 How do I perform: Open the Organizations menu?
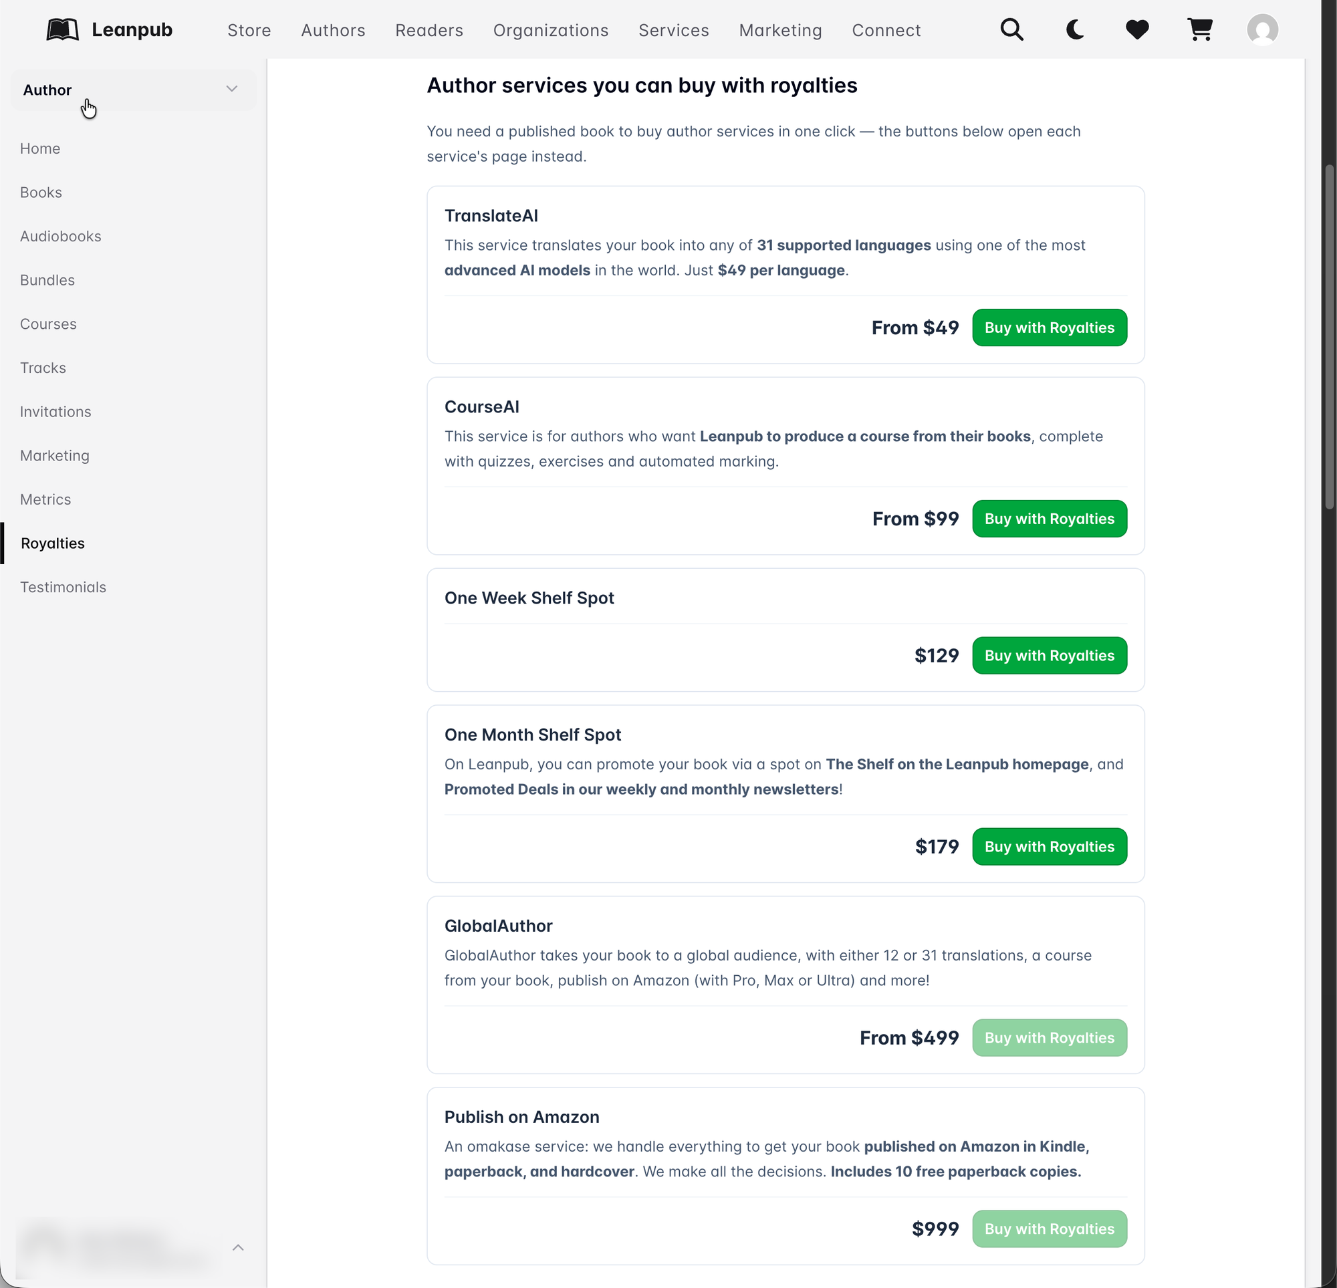tap(550, 30)
